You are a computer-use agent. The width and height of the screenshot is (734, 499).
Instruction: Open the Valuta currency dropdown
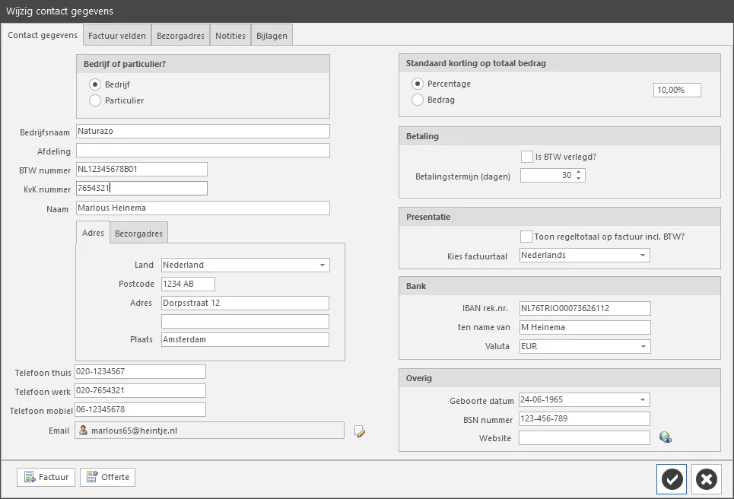click(643, 346)
